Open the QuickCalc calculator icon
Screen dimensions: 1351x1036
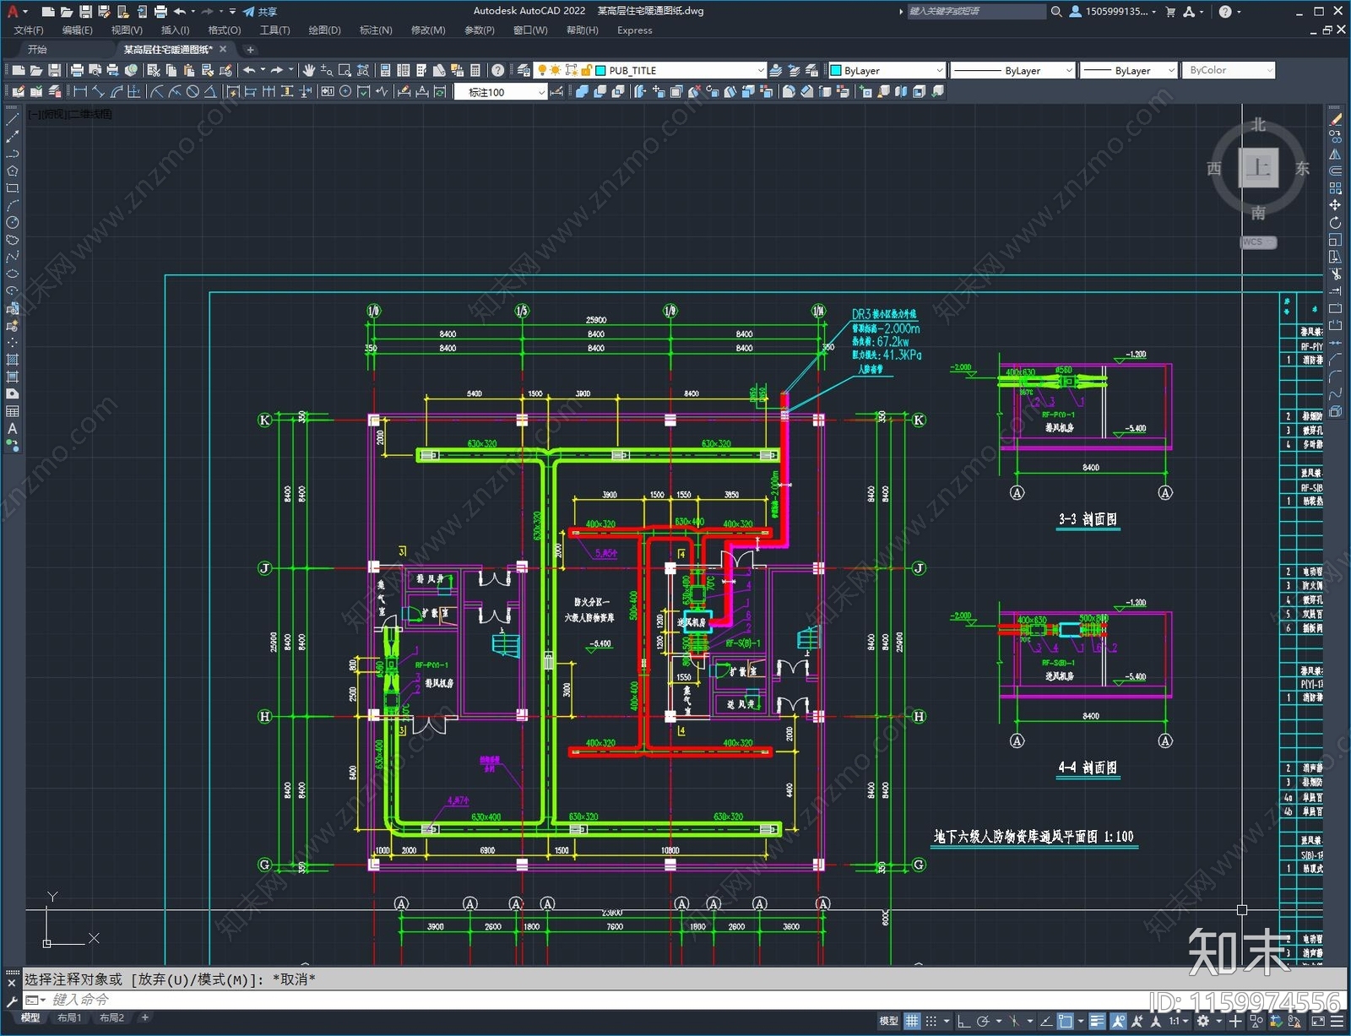(x=475, y=70)
